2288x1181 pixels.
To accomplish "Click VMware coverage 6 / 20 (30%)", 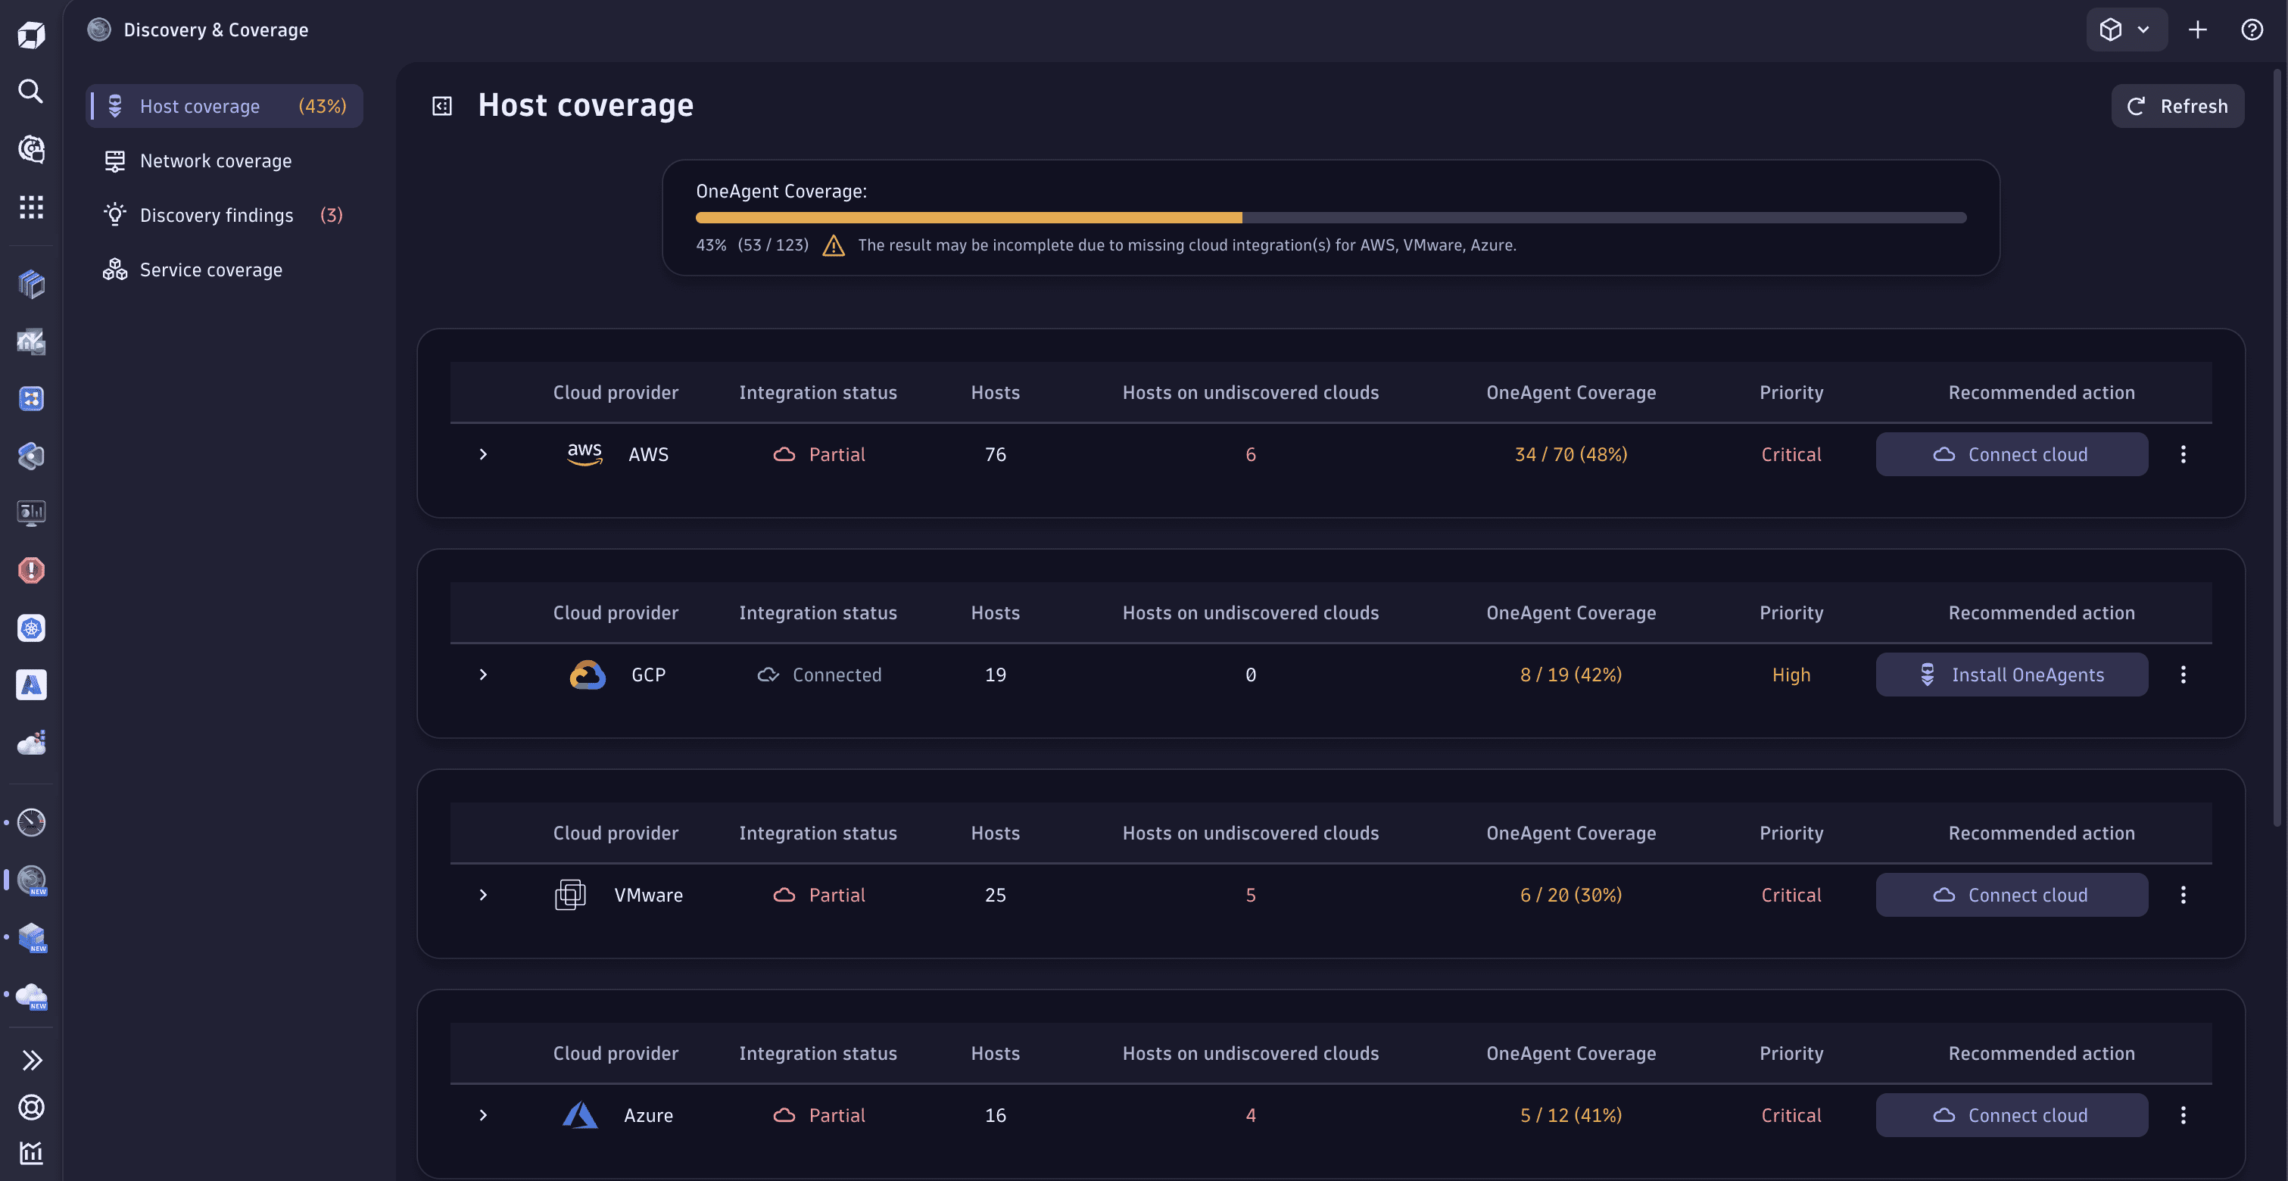I will (1570, 895).
